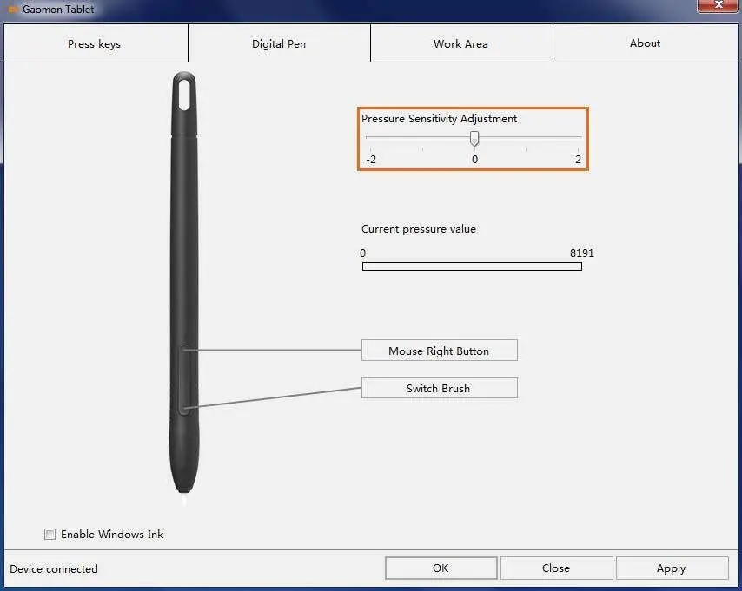Viewport: 742px width, 591px height.
Task: Click the Switch Brush button
Action: point(439,387)
